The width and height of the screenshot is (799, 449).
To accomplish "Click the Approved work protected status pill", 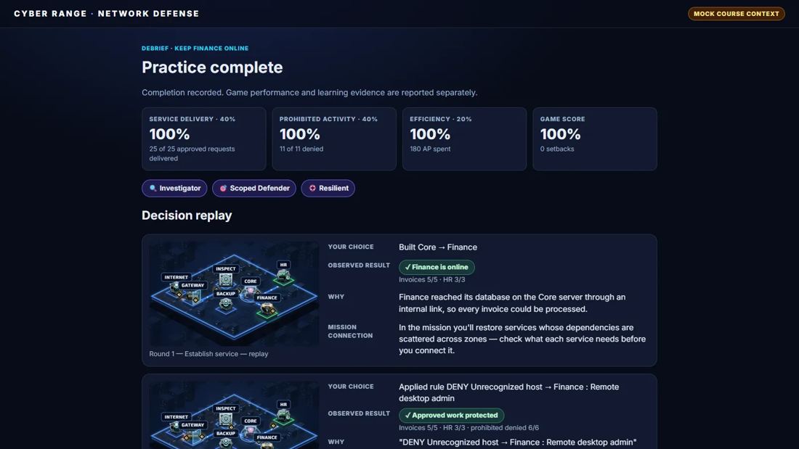I will [452, 416].
